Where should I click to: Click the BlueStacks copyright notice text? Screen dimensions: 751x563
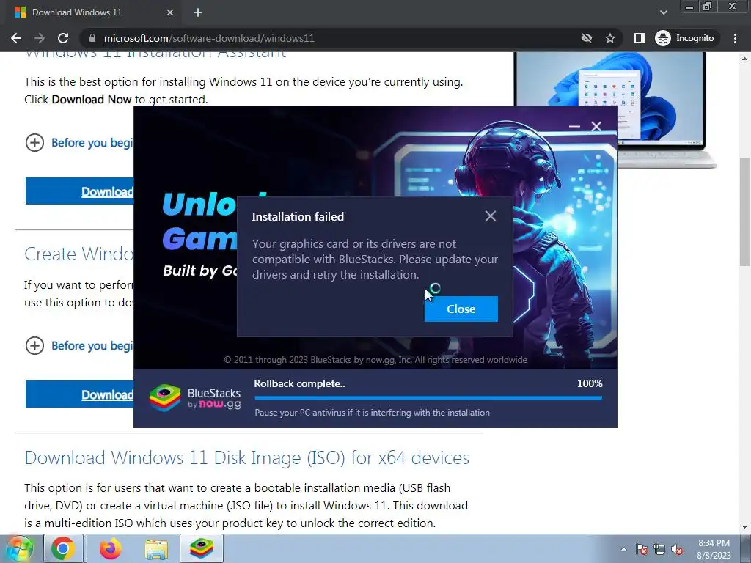[x=375, y=359]
